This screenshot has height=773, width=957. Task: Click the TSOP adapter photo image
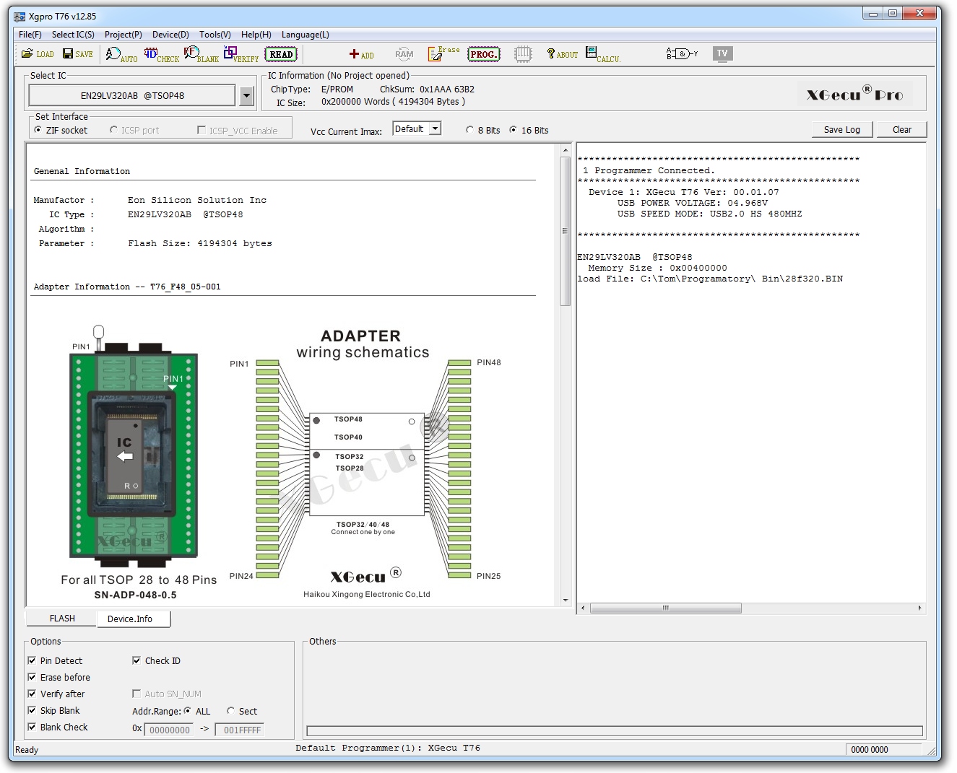click(134, 445)
